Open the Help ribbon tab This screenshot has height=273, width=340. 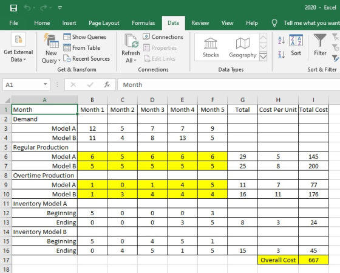point(252,23)
